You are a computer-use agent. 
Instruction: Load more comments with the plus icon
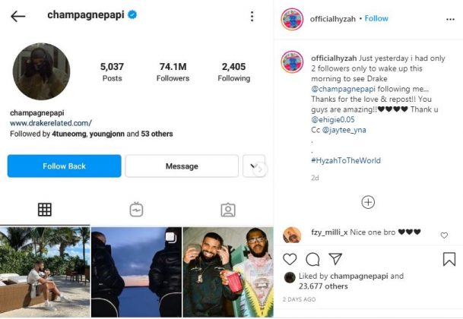tap(368, 202)
